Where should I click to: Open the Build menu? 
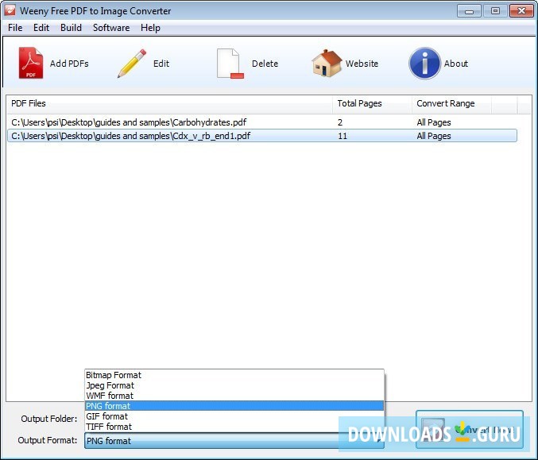click(x=71, y=28)
